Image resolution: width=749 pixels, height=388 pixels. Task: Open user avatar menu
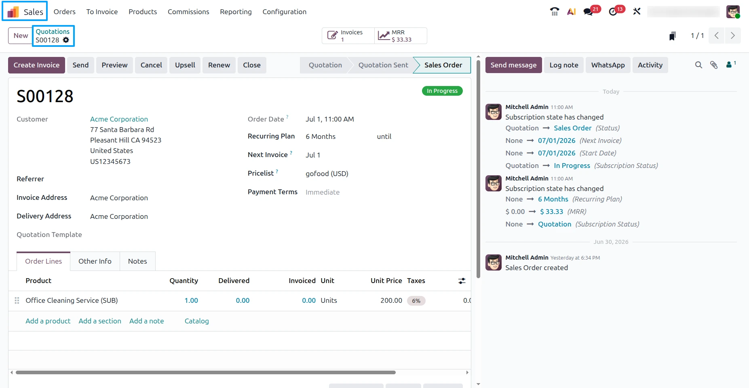[733, 12]
